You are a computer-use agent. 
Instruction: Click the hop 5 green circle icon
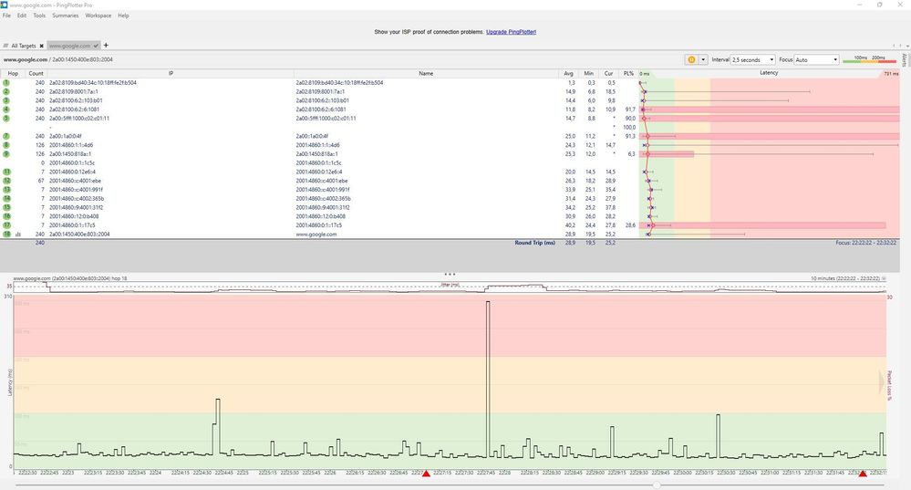6,119
